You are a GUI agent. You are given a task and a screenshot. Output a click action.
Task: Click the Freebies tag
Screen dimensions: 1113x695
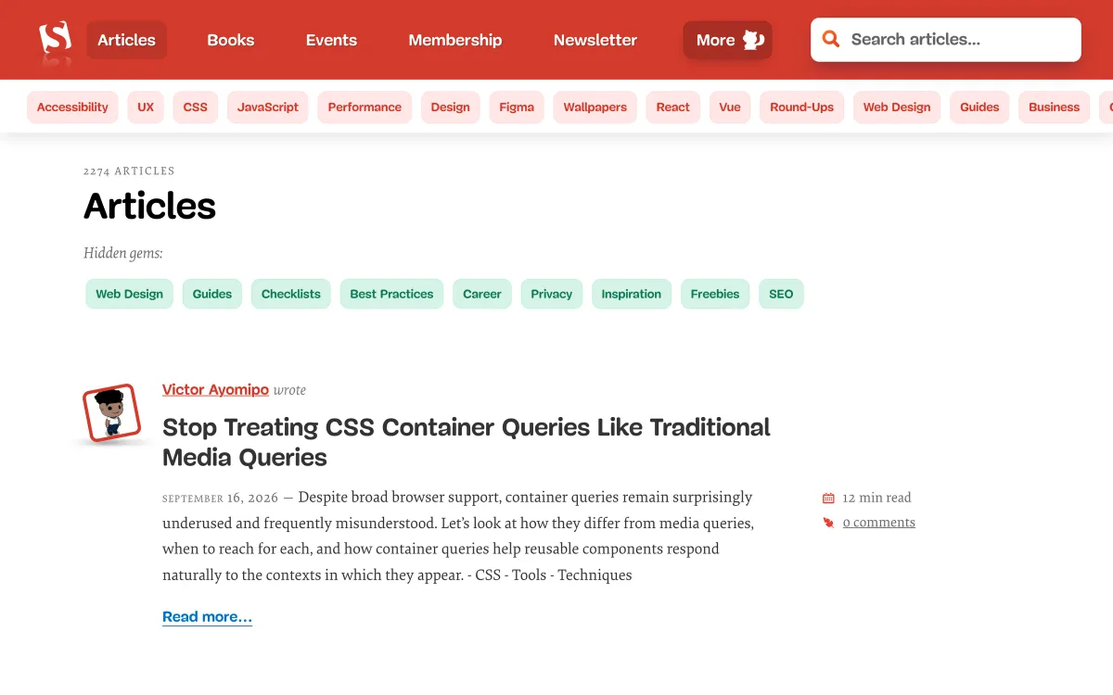[715, 294]
